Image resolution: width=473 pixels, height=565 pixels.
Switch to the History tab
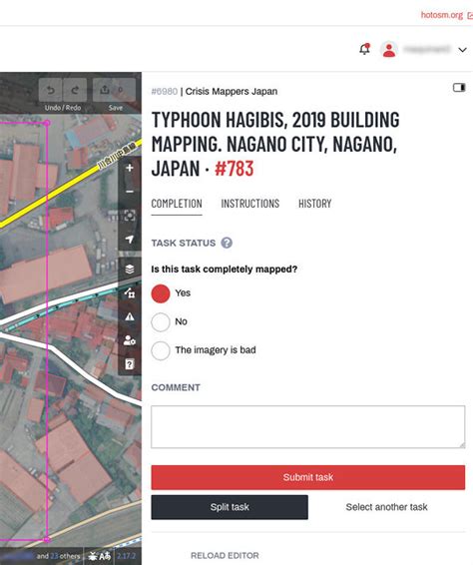[315, 204]
